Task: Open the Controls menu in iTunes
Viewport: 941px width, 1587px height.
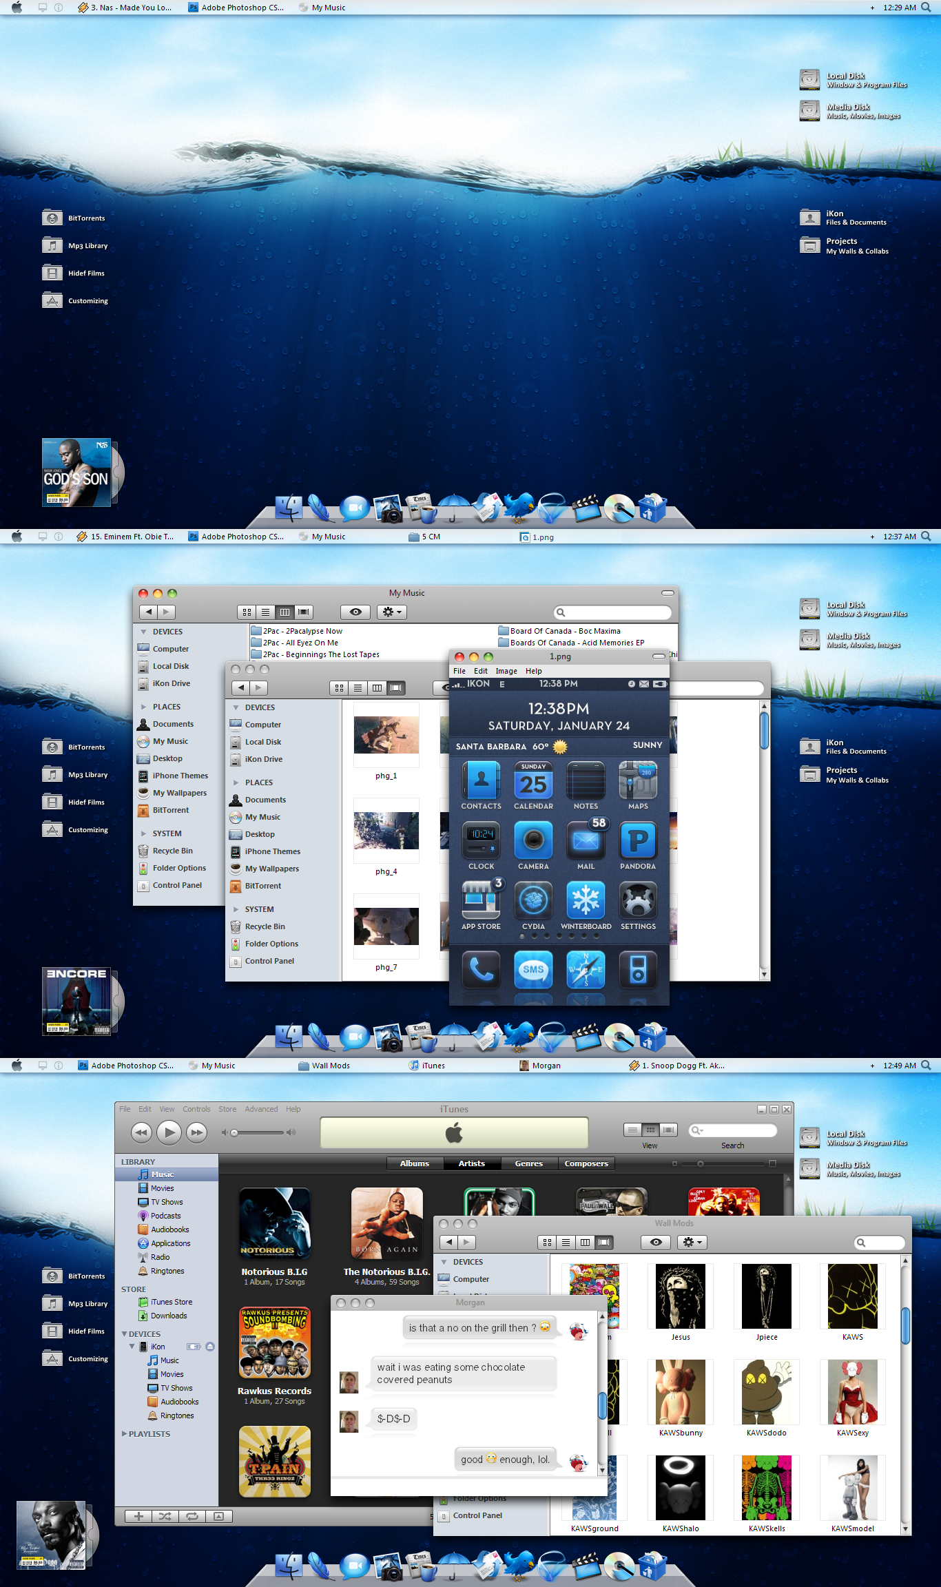Action: coord(196,1109)
